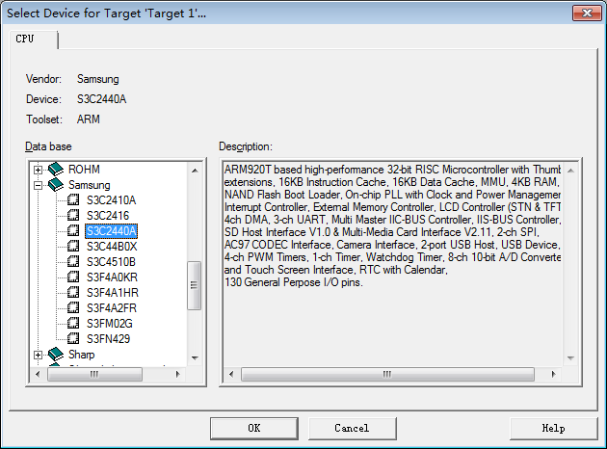Image resolution: width=607 pixels, height=449 pixels.
Task: Select the S3FN429 device
Action: tap(108, 339)
